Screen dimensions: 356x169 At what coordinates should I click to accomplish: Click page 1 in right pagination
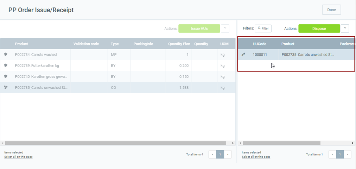(x=340, y=155)
